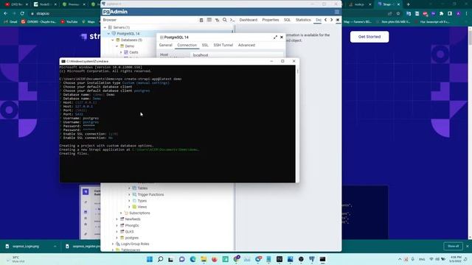Open Search Objects magnifier in pgAdmin toolbar
This screenshot has width=472, height=265.
[x=224, y=20]
